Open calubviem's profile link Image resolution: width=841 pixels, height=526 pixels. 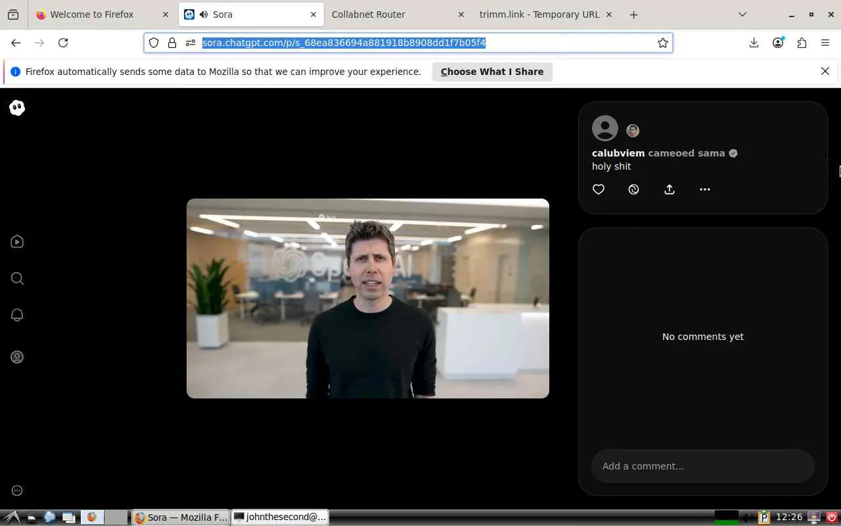tap(618, 153)
